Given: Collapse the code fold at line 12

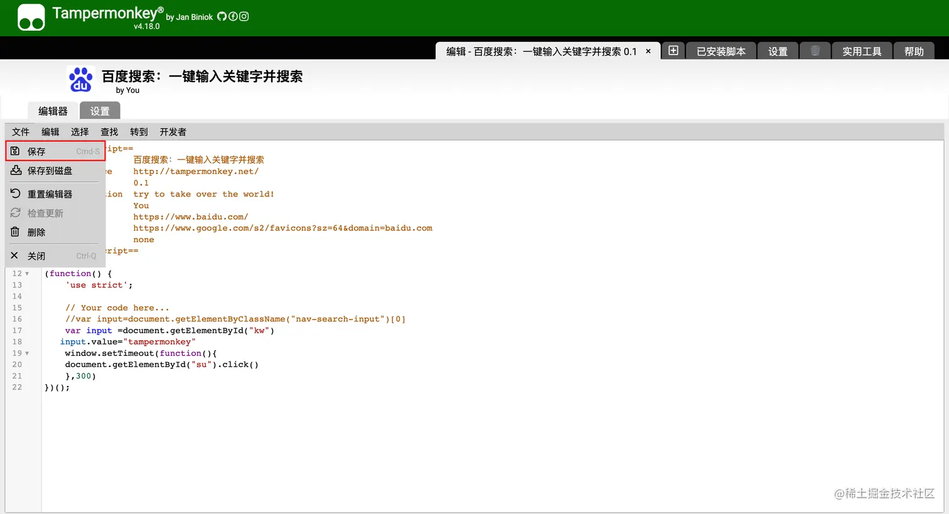Looking at the screenshot, I should point(27,274).
